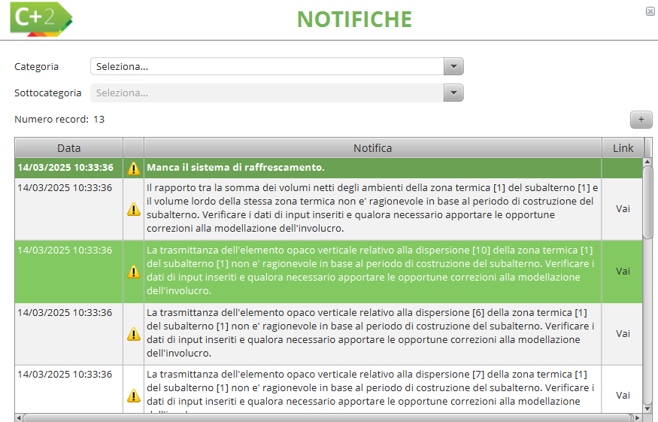This screenshot has height=422, width=658.
Task: Select notification about rapporto somma dei volumi netti
Action: point(373,208)
